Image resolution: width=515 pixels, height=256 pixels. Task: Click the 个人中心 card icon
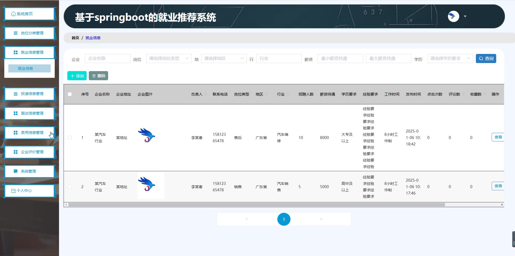(x=13, y=191)
